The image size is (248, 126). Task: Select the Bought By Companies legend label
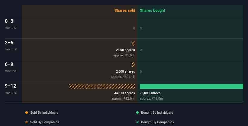pyautogui.click(x=157, y=122)
